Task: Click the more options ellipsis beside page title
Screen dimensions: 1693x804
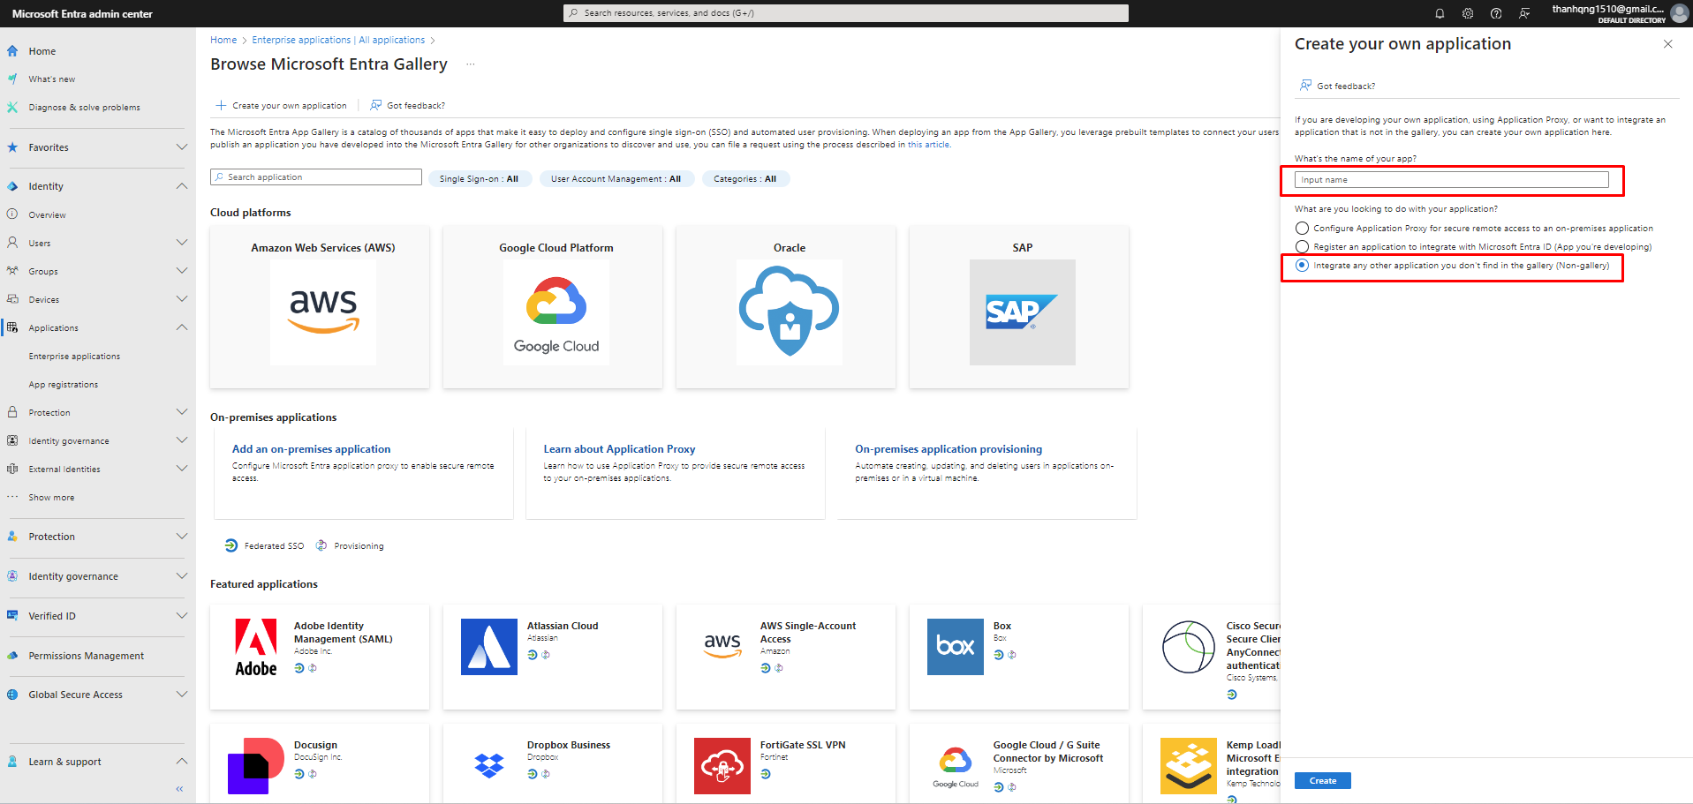Action: pos(471,64)
